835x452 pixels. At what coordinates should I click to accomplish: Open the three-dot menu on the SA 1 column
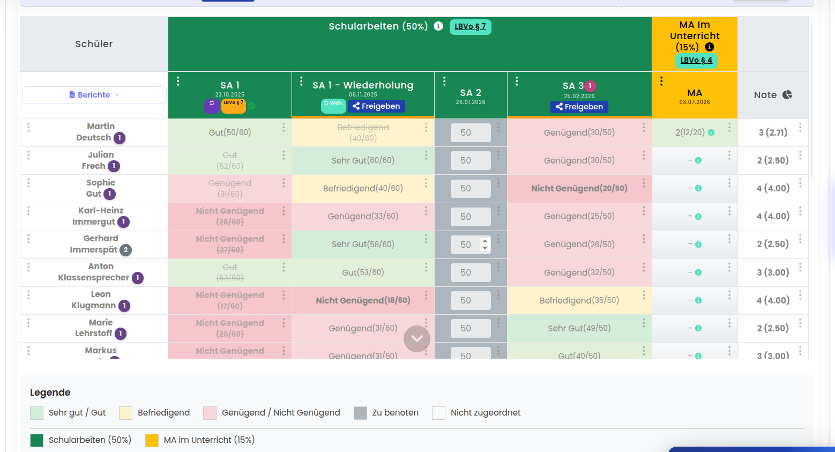tap(178, 81)
